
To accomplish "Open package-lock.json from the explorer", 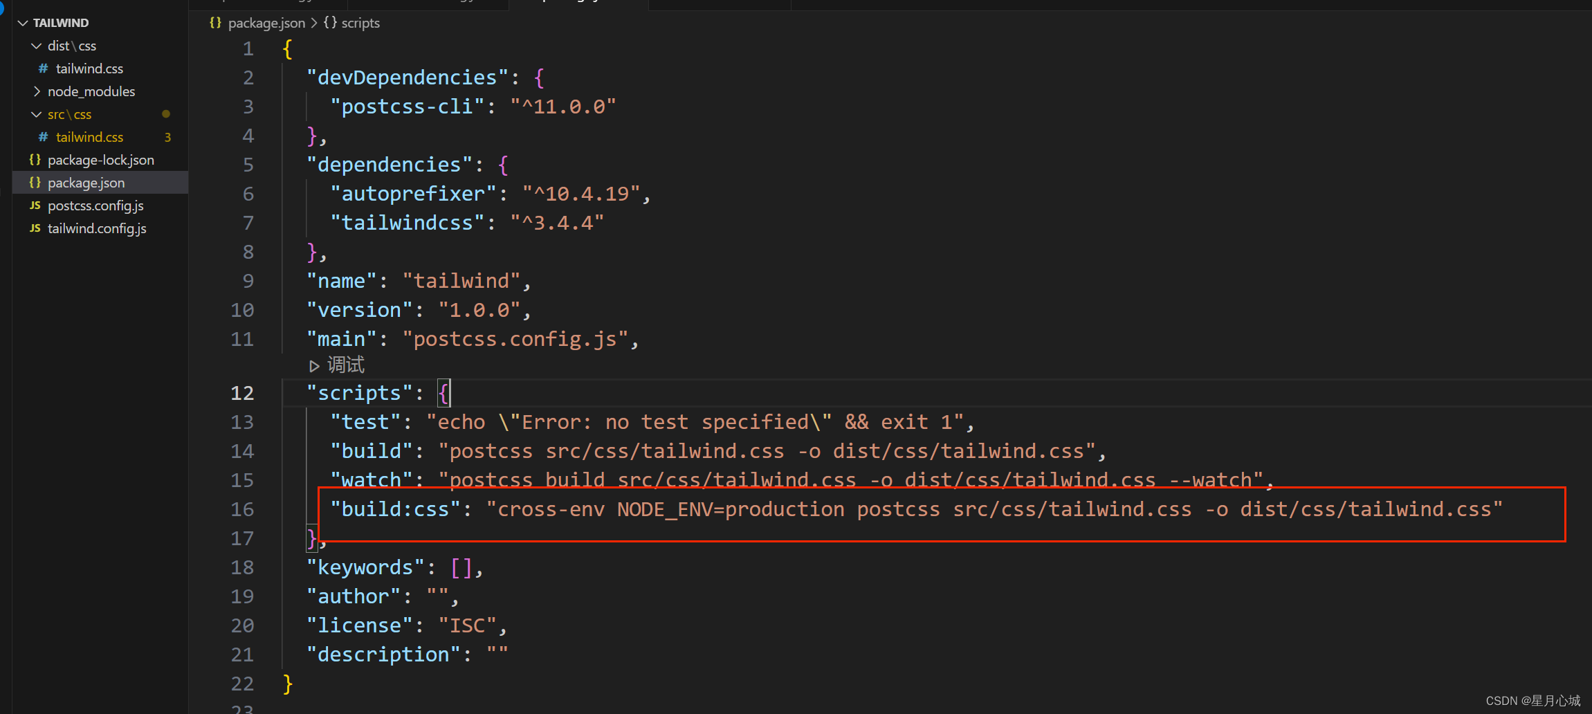I will coord(102,159).
